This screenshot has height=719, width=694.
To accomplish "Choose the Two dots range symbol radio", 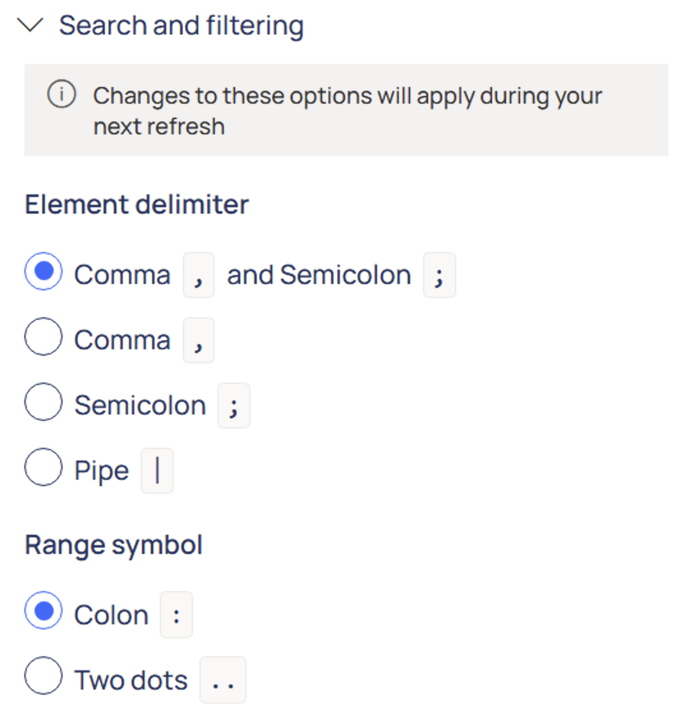I will pos(43,677).
